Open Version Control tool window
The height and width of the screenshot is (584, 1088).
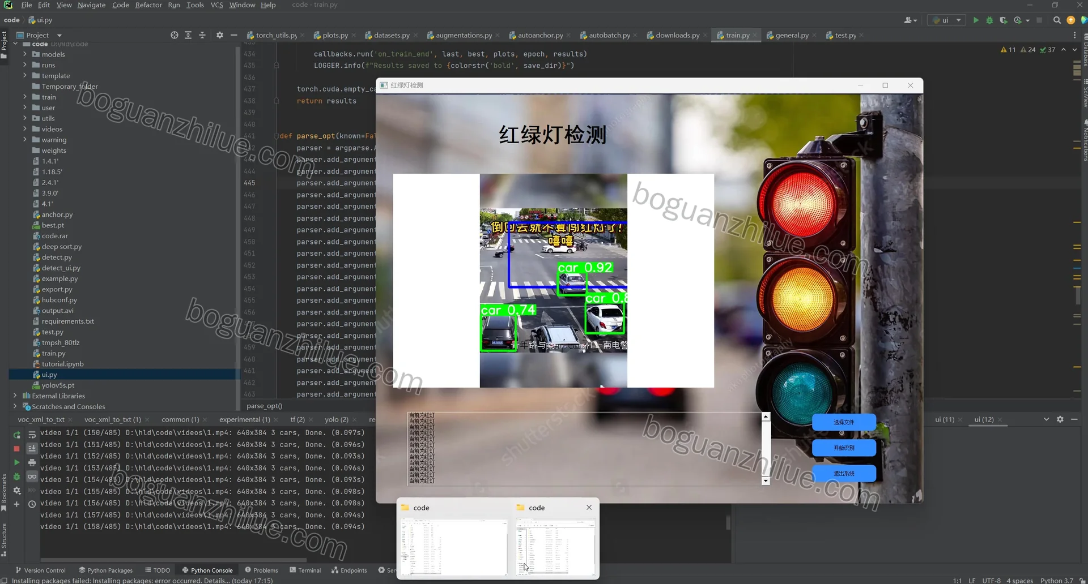(x=40, y=570)
